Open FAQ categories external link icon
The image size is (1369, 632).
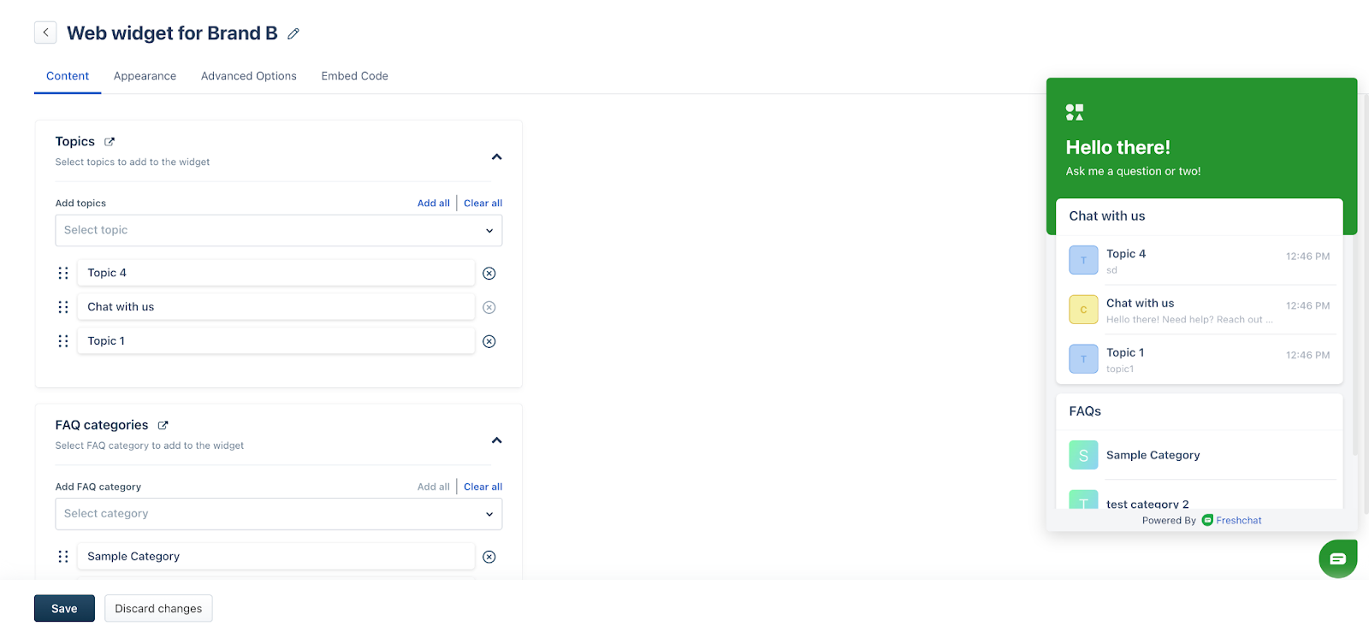(163, 425)
